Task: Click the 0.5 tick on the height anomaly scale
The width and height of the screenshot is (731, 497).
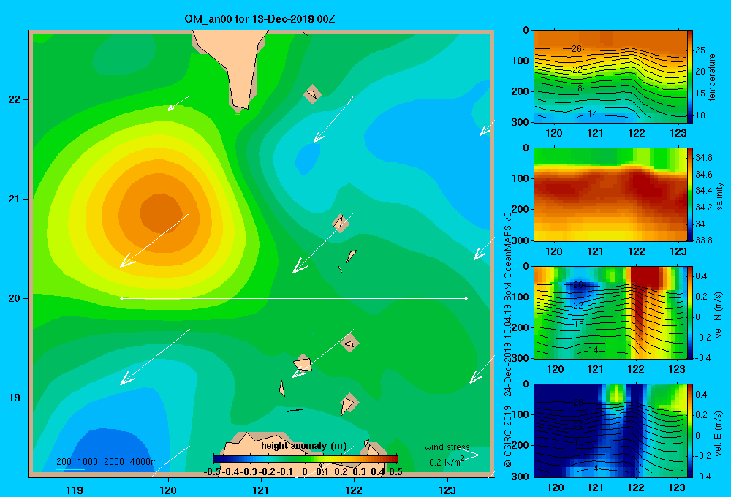Action: (395, 472)
